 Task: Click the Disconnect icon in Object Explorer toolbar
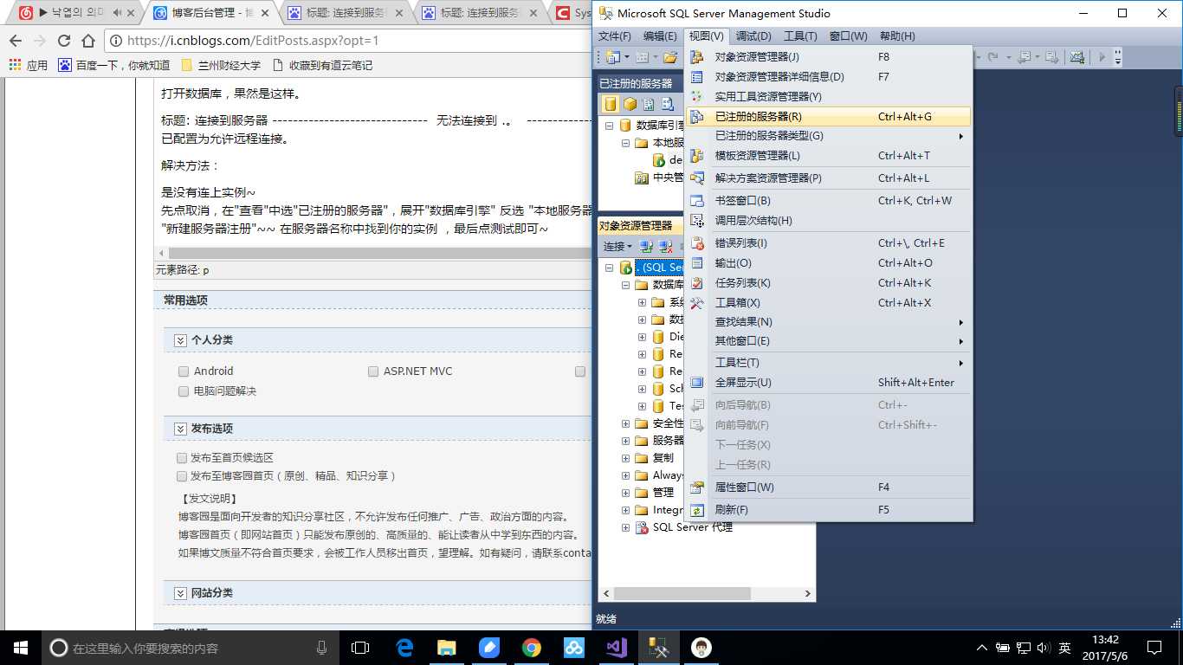point(665,247)
